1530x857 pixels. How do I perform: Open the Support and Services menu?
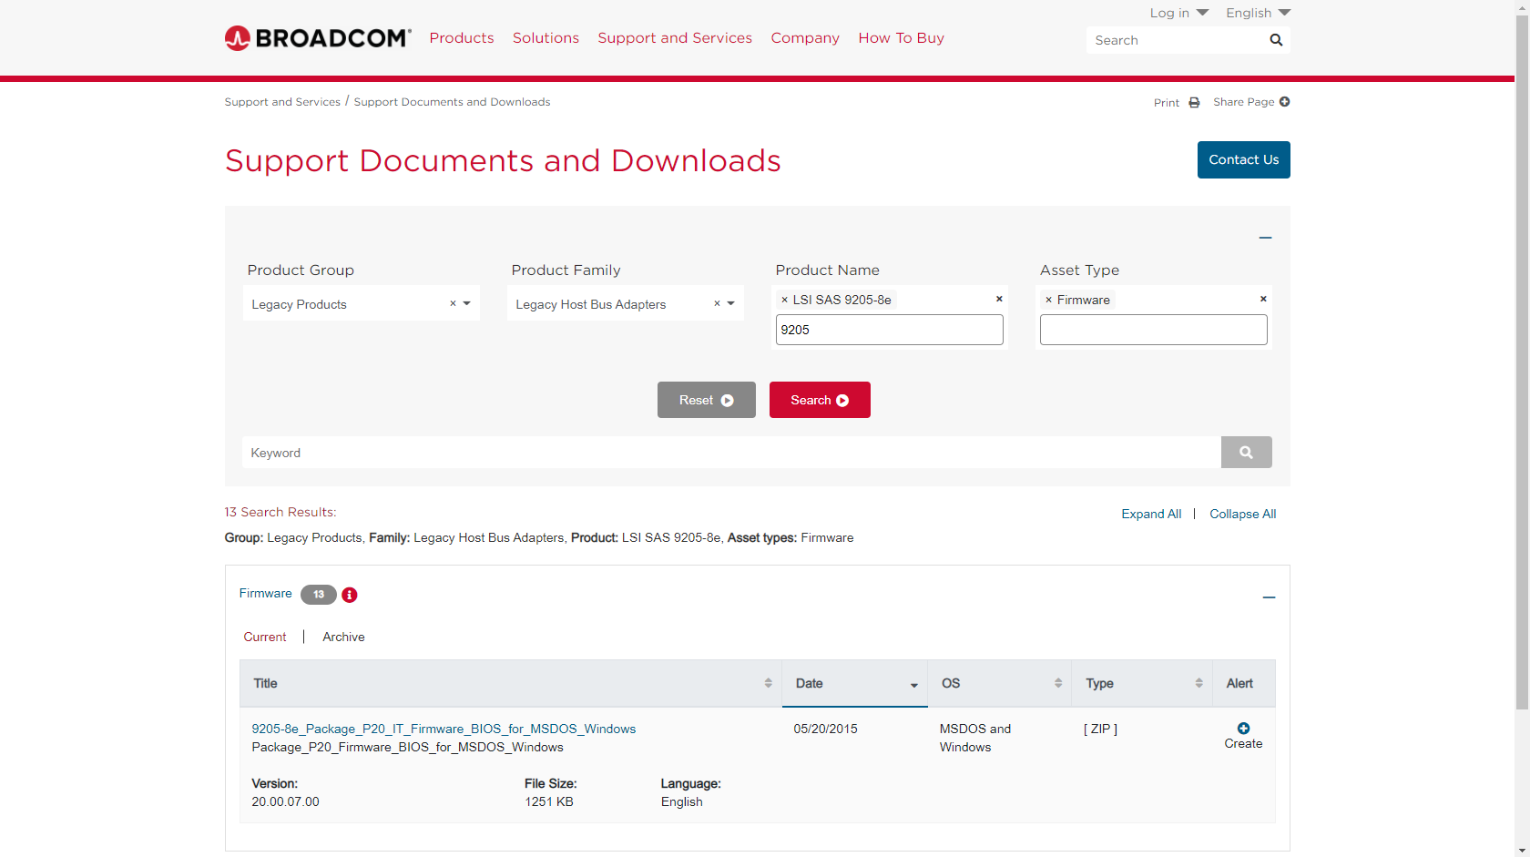click(675, 38)
